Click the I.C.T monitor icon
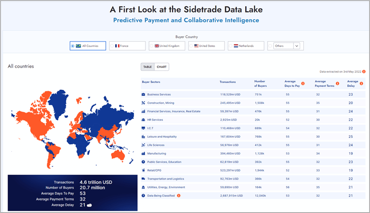The image size is (370, 213). (143, 128)
